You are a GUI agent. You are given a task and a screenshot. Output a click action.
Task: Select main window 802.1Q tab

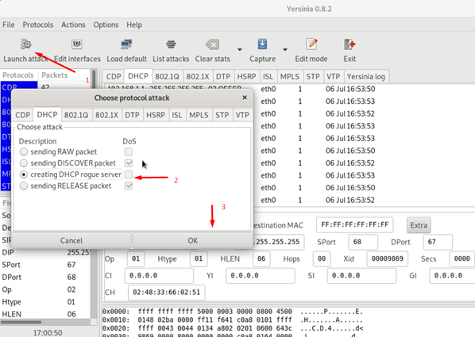pyautogui.click(x=168, y=77)
